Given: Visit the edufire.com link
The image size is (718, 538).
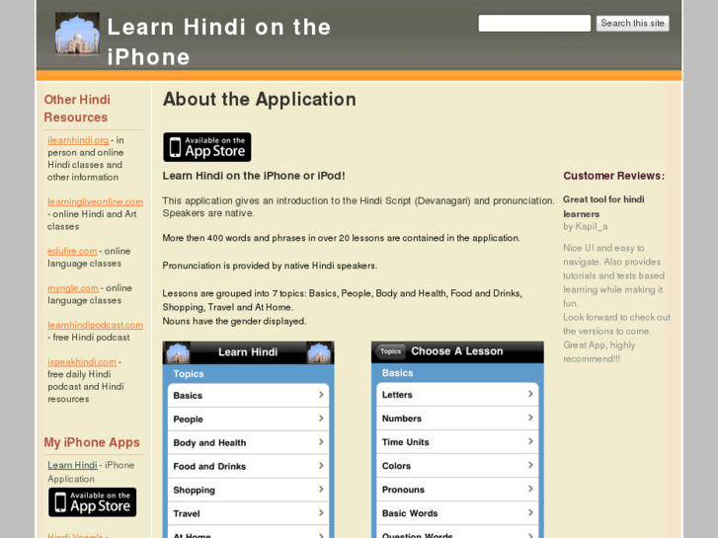Looking at the screenshot, I should [x=72, y=251].
